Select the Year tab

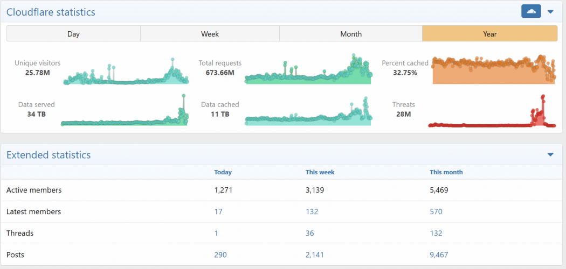[490, 34]
